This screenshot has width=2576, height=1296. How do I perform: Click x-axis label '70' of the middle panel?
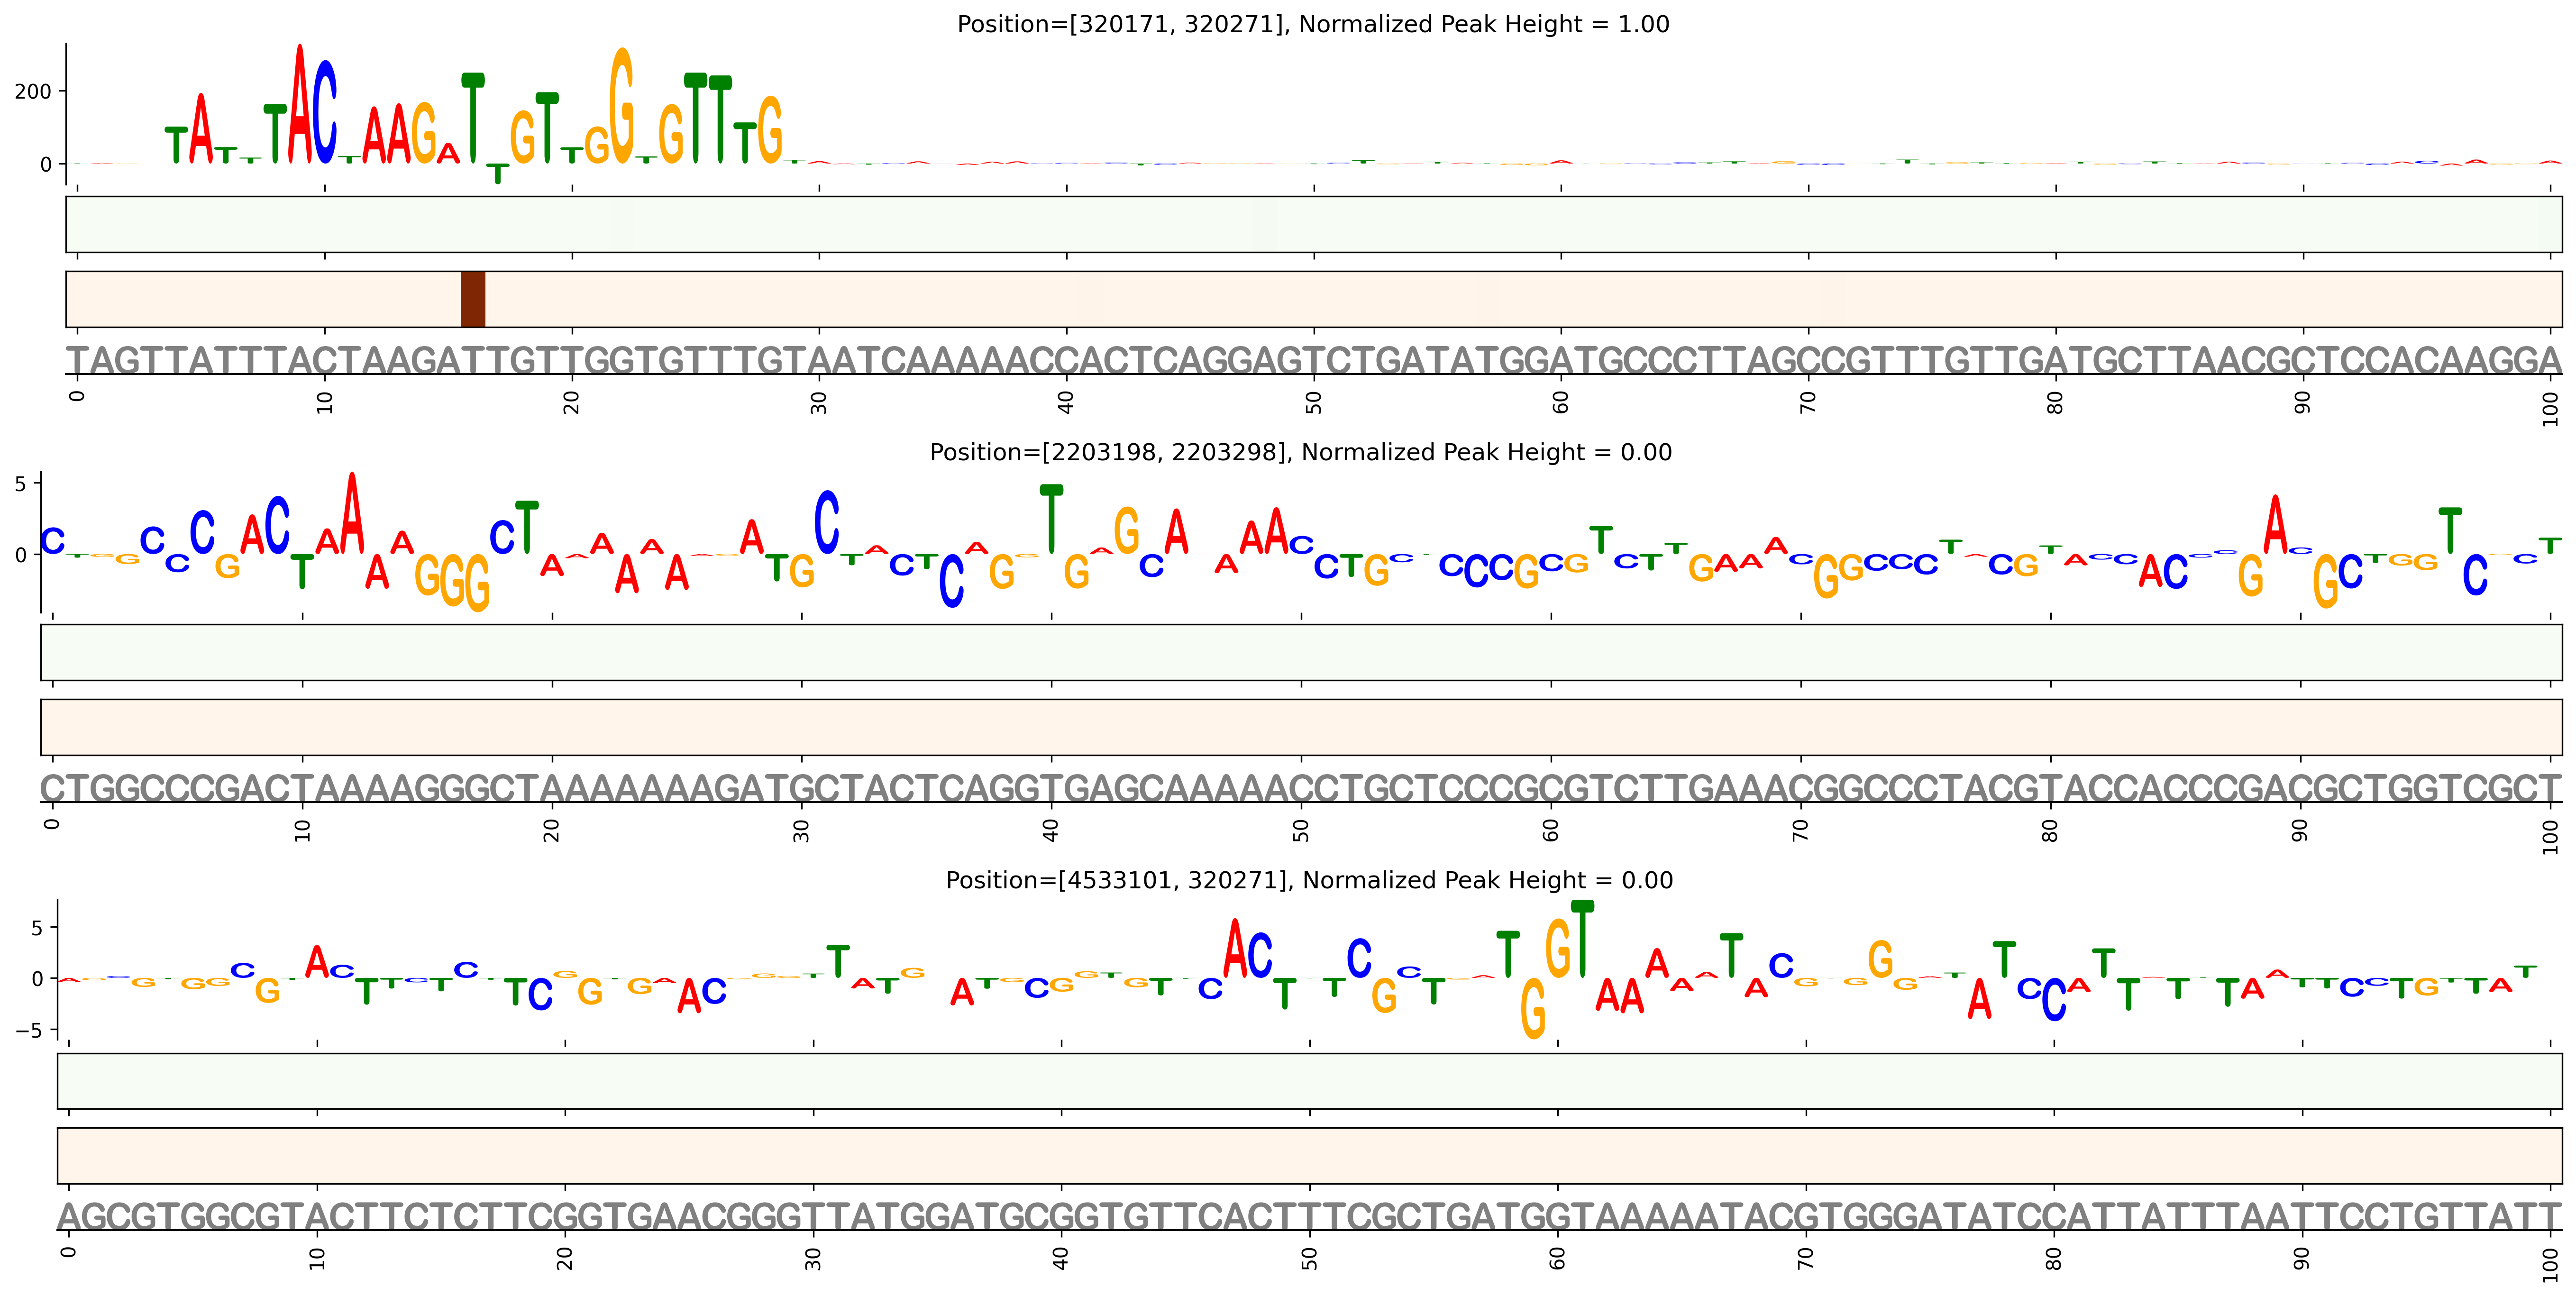pos(1801,831)
